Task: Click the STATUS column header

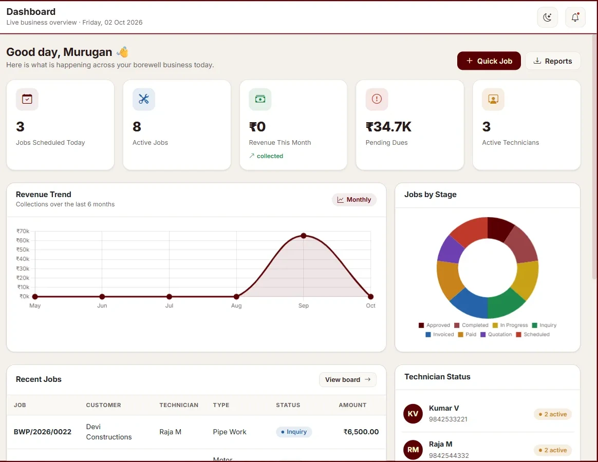Action: (288, 405)
